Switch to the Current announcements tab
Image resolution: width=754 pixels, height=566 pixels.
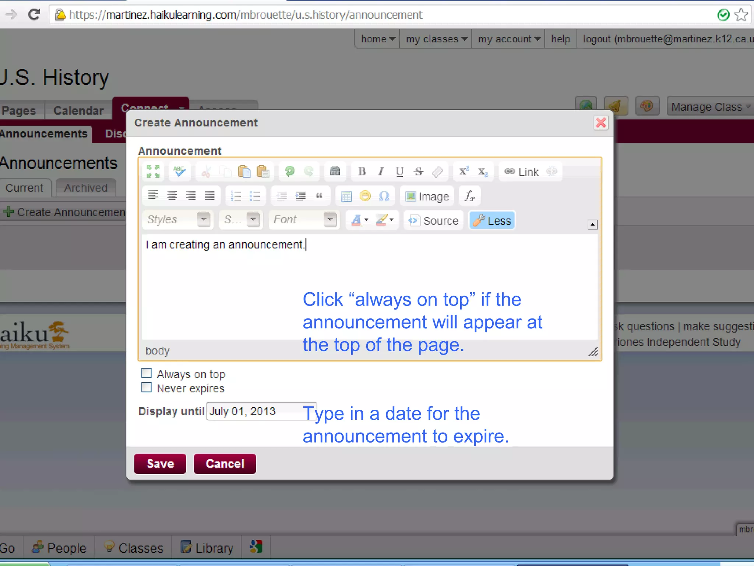point(24,188)
